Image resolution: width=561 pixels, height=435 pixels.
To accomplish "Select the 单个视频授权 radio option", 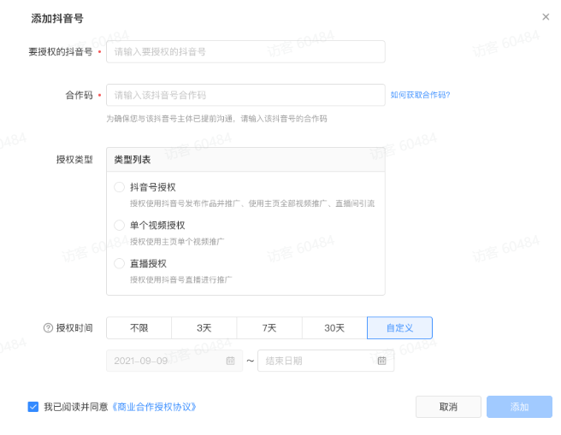I will coord(119,226).
